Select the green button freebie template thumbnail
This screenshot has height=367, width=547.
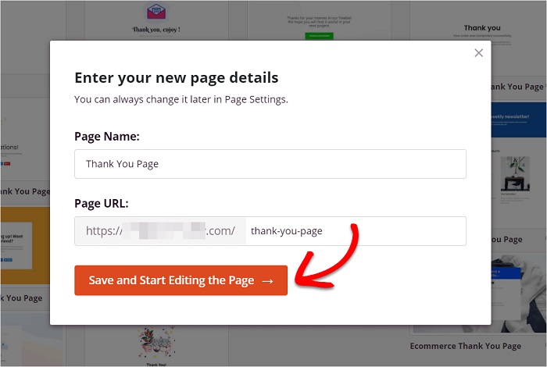[x=319, y=20]
